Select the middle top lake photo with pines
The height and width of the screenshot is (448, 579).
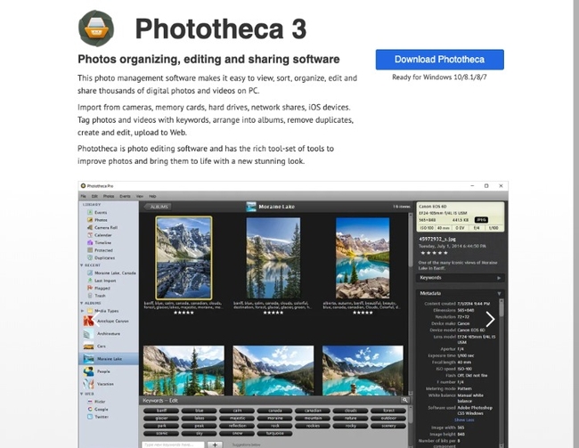[273, 257]
